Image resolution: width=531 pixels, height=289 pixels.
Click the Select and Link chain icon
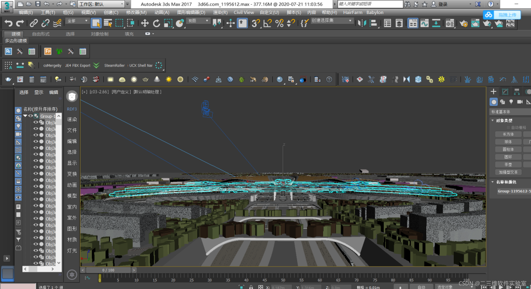(33, 23)
